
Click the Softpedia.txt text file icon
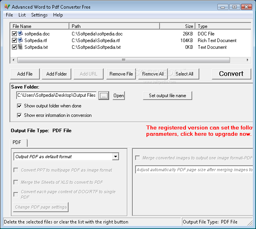[20, 47]
